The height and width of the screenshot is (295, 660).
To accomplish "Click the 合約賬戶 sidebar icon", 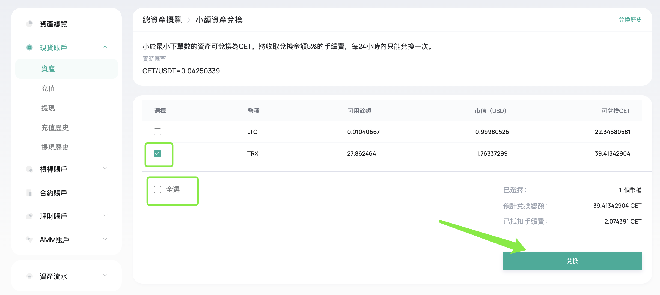I will 29,193.
